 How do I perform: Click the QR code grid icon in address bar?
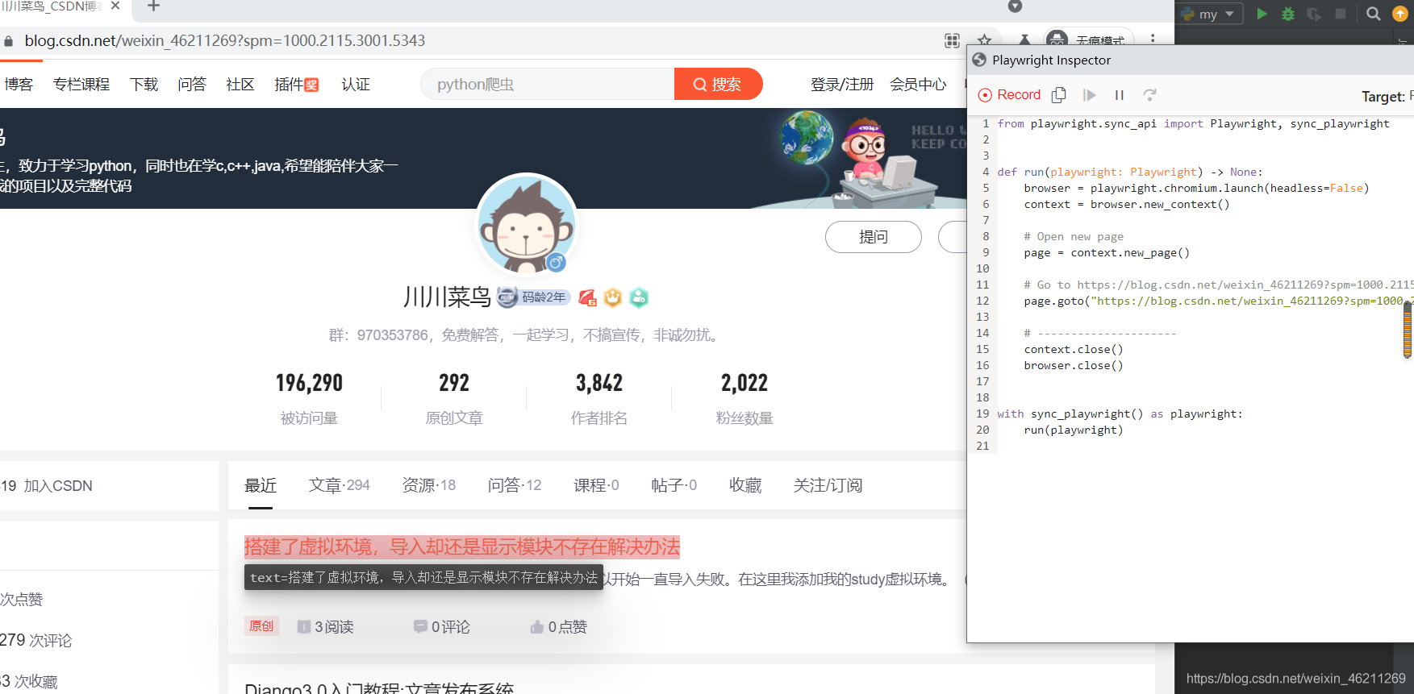pyautogui.click(x=953, y=41)
